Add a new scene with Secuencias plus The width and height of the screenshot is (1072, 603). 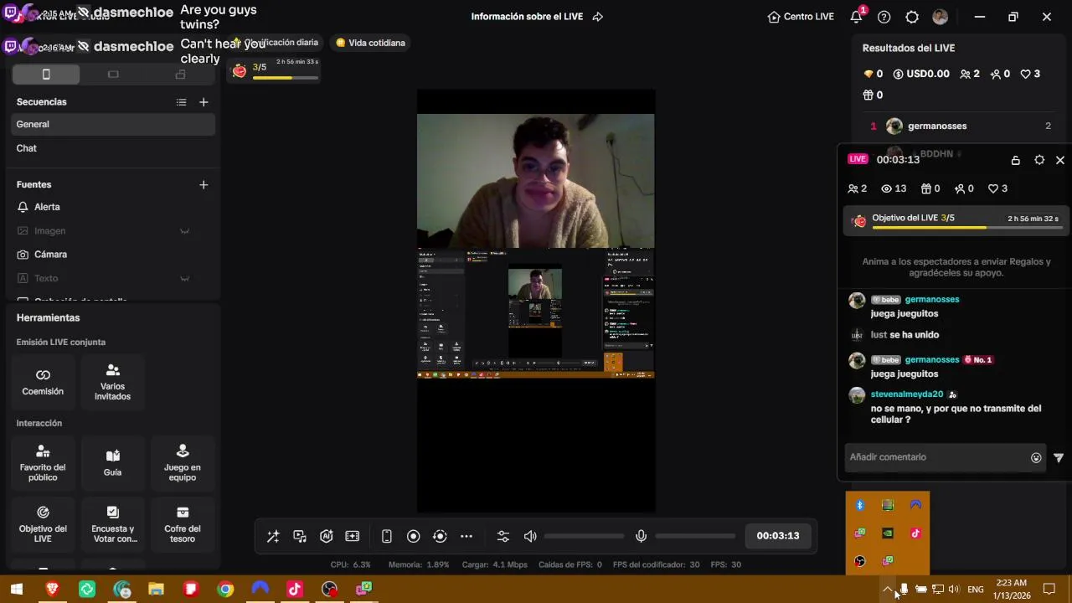204,102
